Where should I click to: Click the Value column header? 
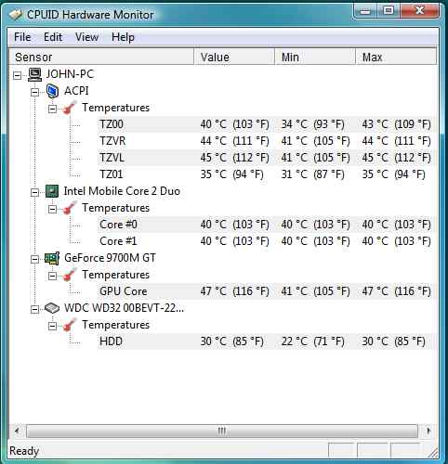point(234,57)
